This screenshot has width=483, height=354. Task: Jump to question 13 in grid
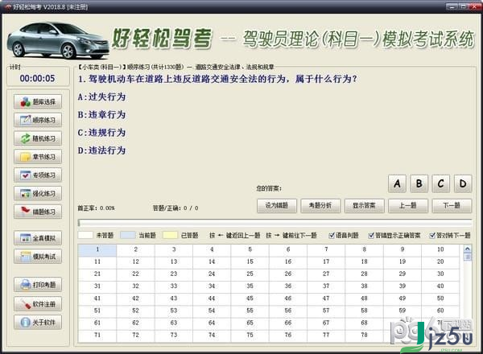174,261
